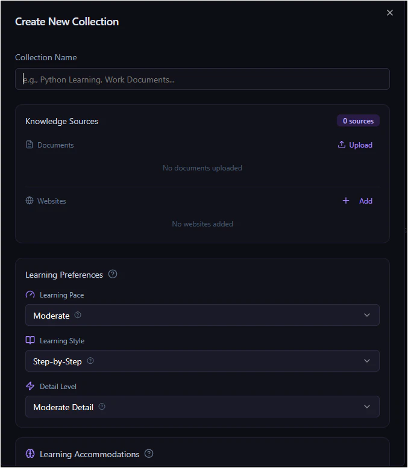Upload a document to Knowledge Sources
The height and width of the screenshot is (468, 408).
coord(355,145)
